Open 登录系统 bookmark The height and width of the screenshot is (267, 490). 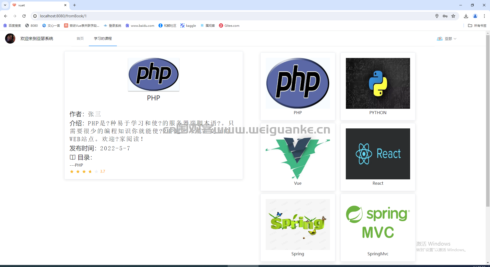coord(113,25)
